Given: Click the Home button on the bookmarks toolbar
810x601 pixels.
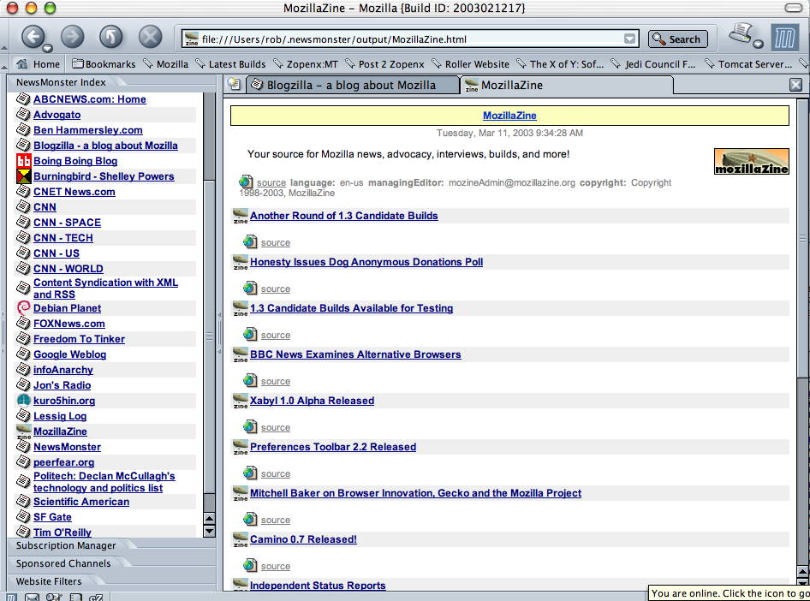Looking at the screenshot, I should pyautogui.click(x=39, y=64).
